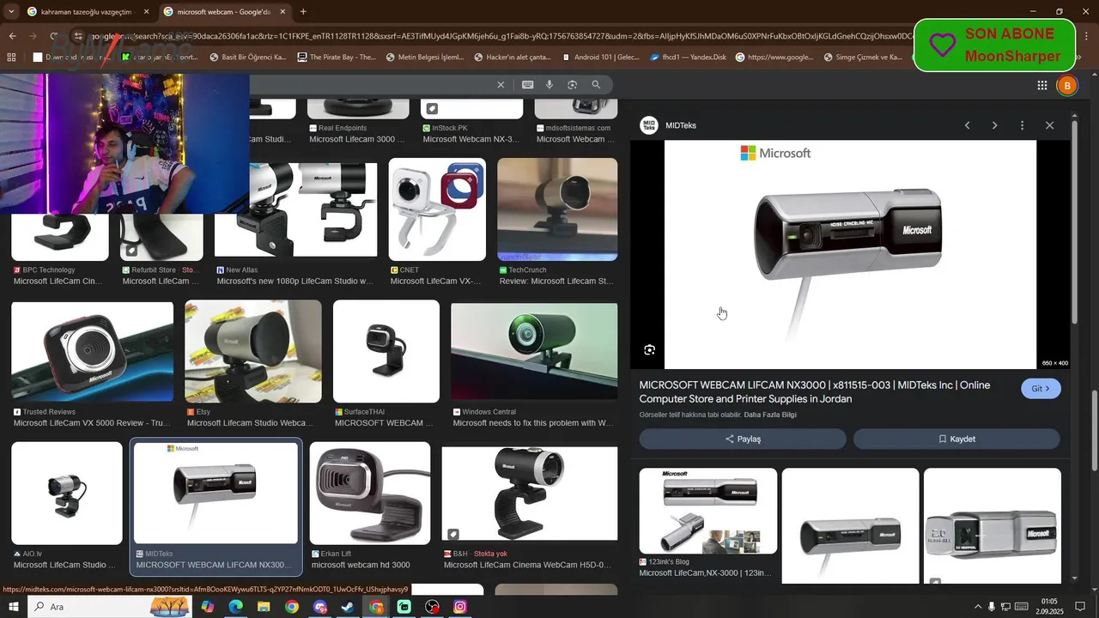
Task: Select the SurfaceTHAI webcam image
Action: [386, 351]
